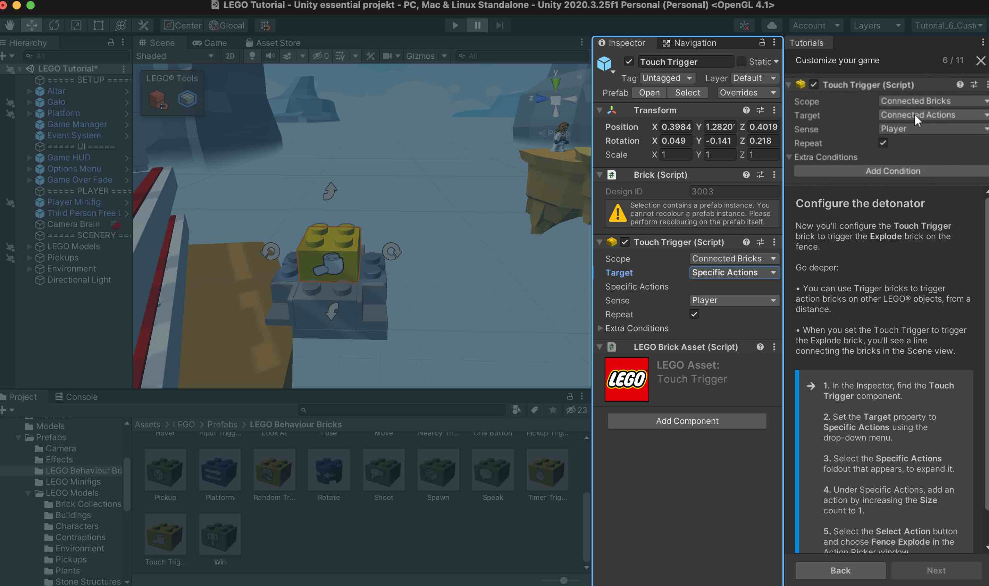Open the Layers dropdown
Image resolution: width=989 pixels, height=586 pixels.
tap(877, 25)
